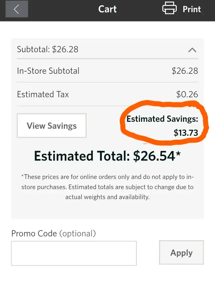Select the Estimated Savings $13.73 amount
The height and width of the screenshot is (287, 215).
point(186,133)
